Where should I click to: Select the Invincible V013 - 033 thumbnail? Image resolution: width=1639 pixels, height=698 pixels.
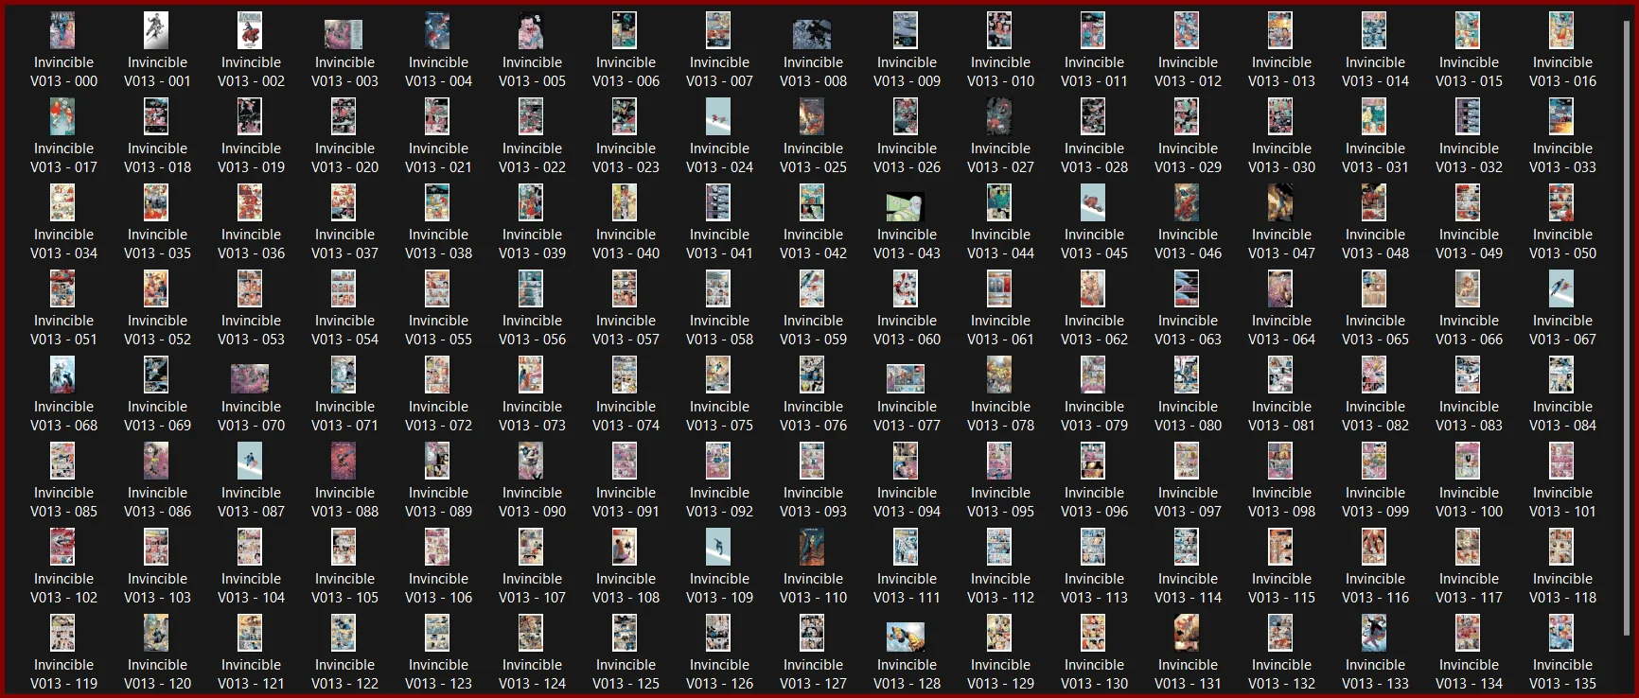[1561, 116]
